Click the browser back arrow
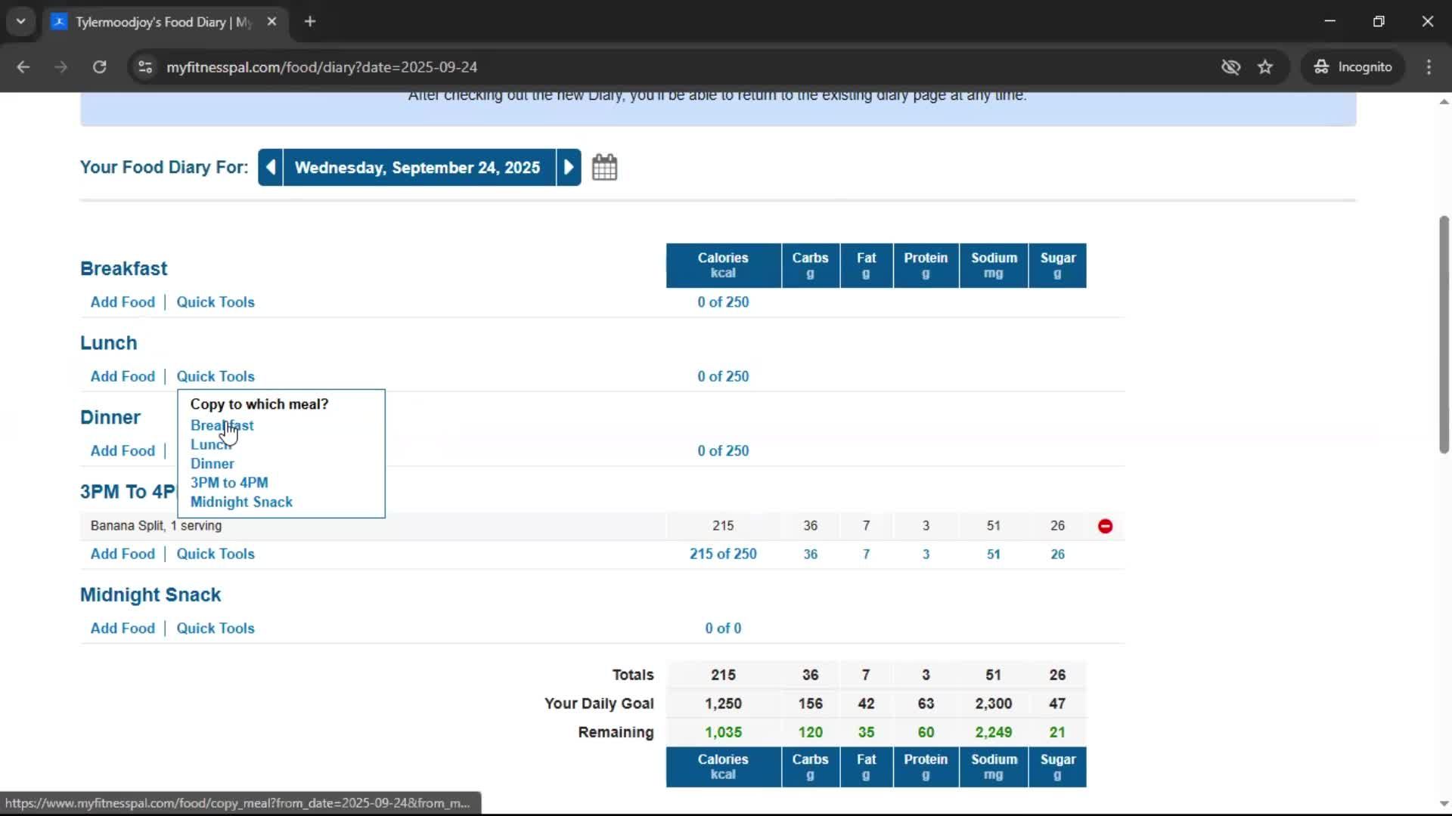 [23, 66]
